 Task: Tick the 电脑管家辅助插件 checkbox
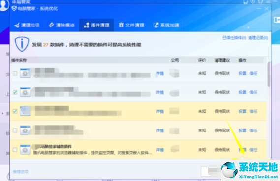15,150
